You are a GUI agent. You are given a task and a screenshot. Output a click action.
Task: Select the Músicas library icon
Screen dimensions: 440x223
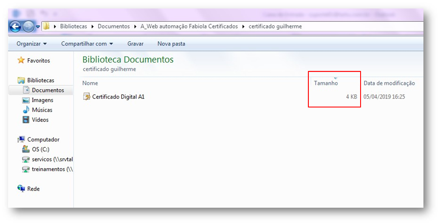click(x=25, y=110)
